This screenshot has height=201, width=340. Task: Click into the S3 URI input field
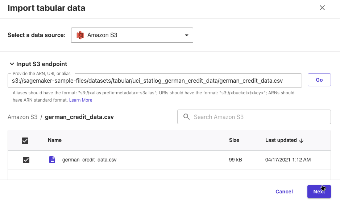click(x=155, y=81)
